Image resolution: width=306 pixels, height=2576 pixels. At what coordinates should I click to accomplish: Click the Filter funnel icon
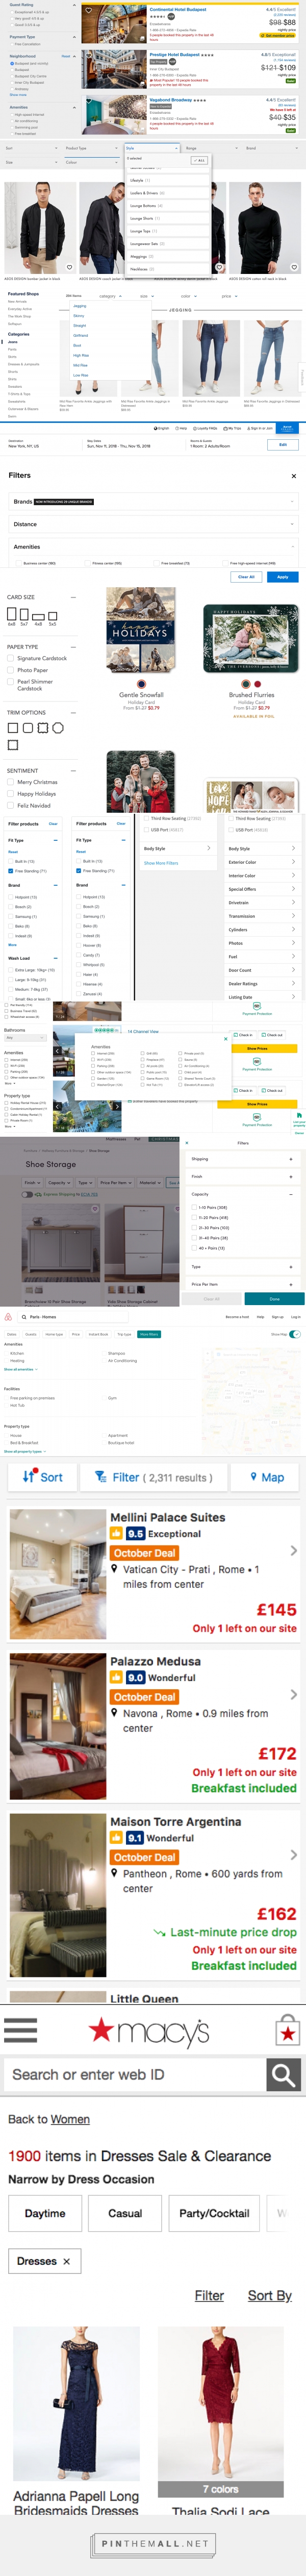[100, 1476]
